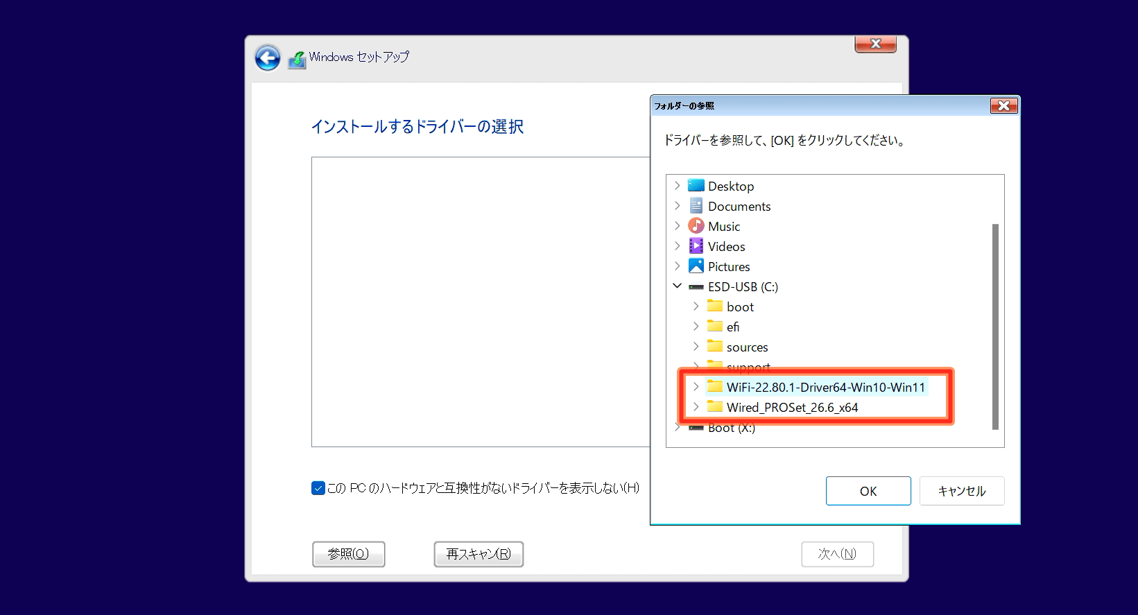Click the 再スキャン(R) rescan button
Viewport: 1138px width, 615px height.
(x=479, y=554)
